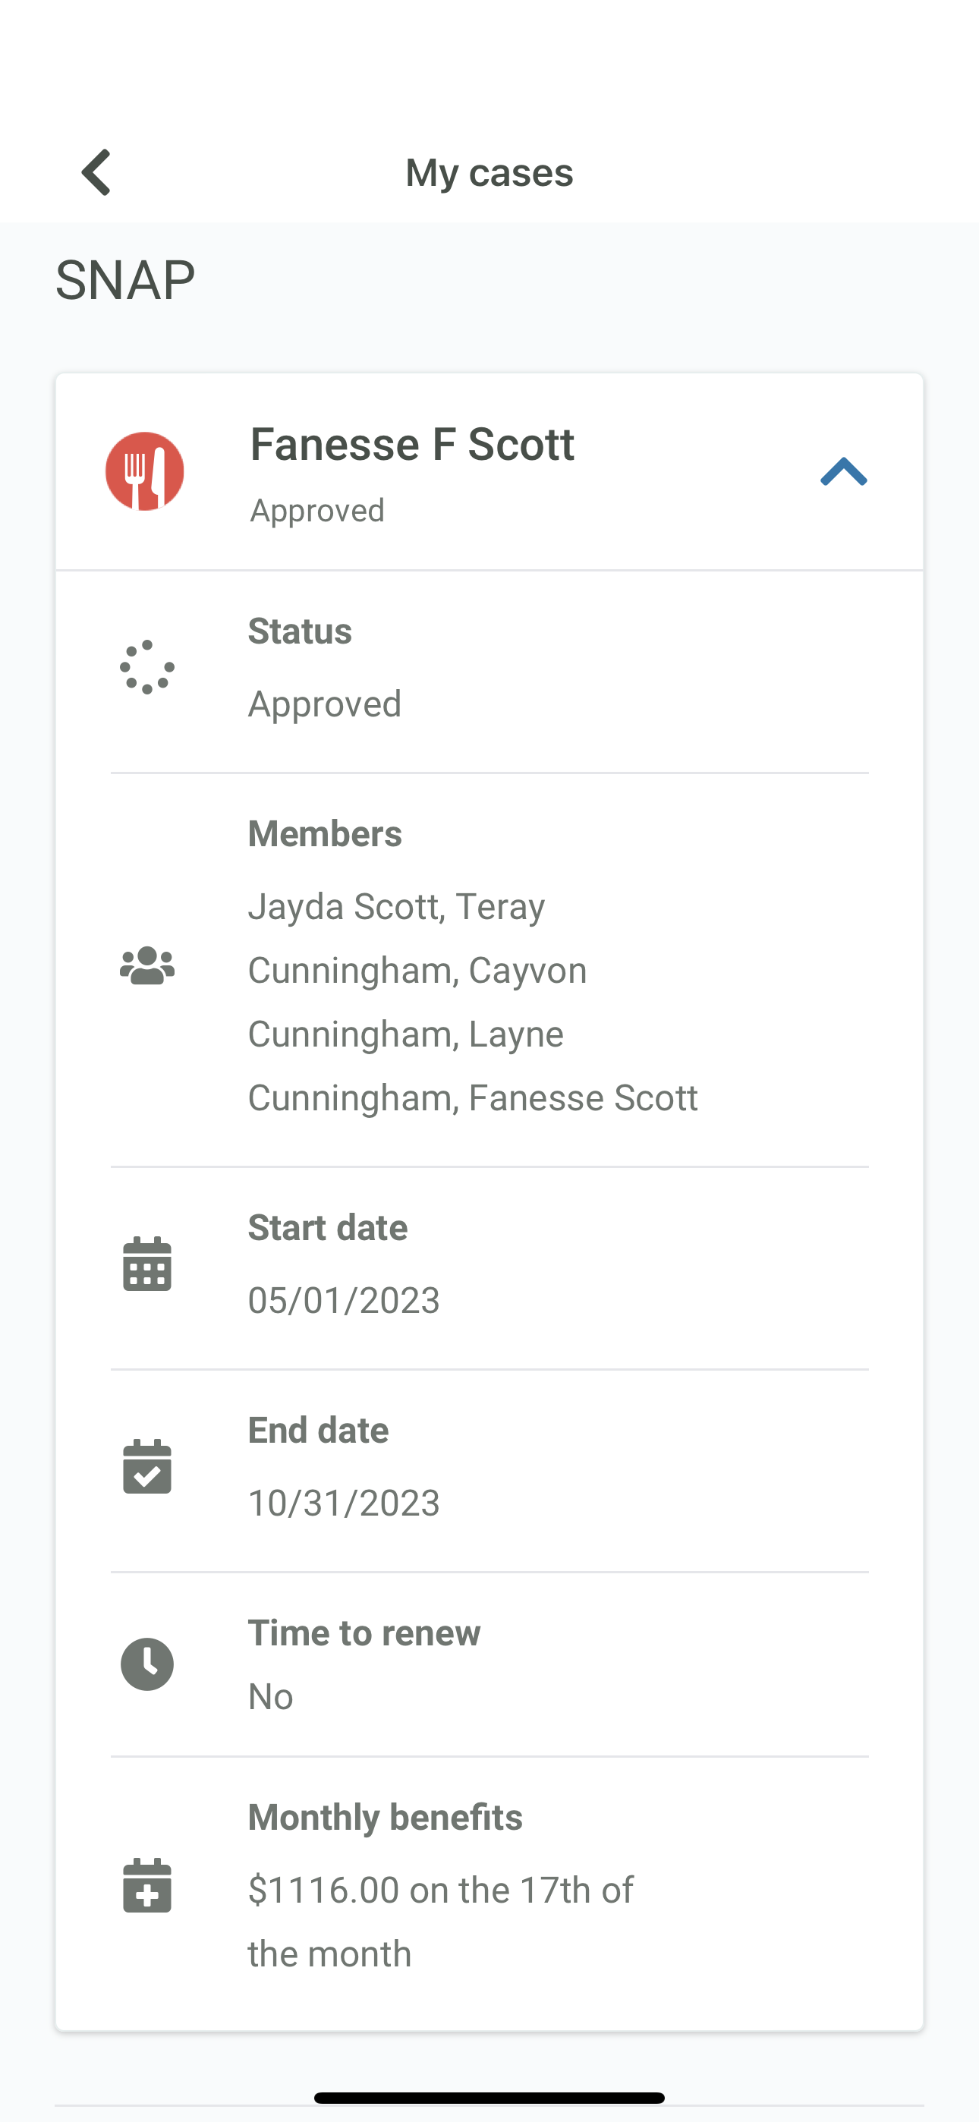Screen dimensions: 979x2122
Task: Tap the 05/01/2023 start date value
Action: pos(344,1300)
